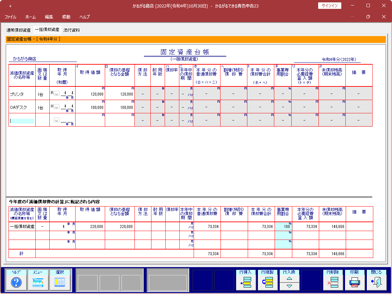Open the 編集 menu
Screen dimensions: 392x294
point(49,17)
